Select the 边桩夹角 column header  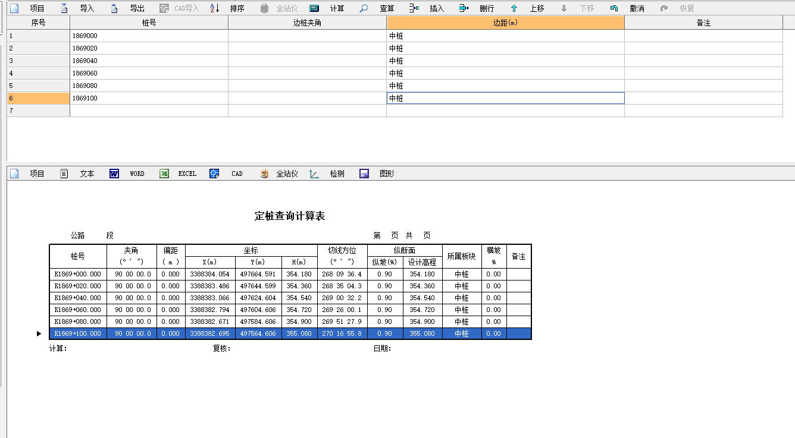tap(307, 23)
